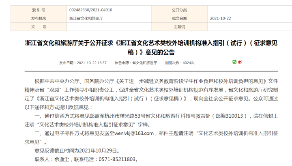
Task: Select the 索引号 label cell
Action: pyautogui.click(x=39, y=10)
